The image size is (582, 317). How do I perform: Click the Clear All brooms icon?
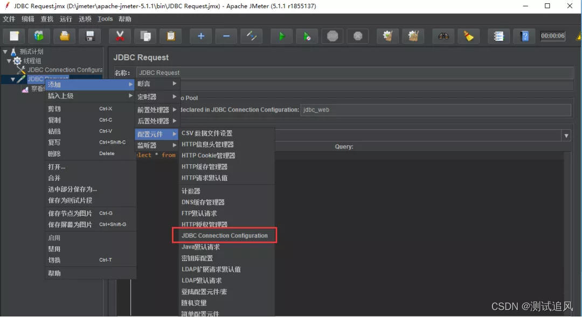coord(413,36)
